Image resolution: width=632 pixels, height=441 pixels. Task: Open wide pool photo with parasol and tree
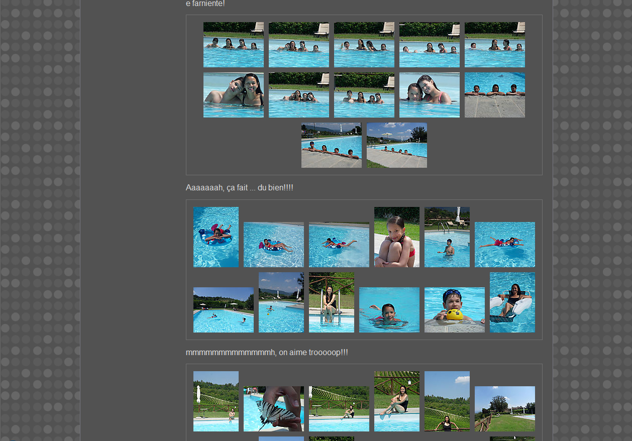pos(396,145)
